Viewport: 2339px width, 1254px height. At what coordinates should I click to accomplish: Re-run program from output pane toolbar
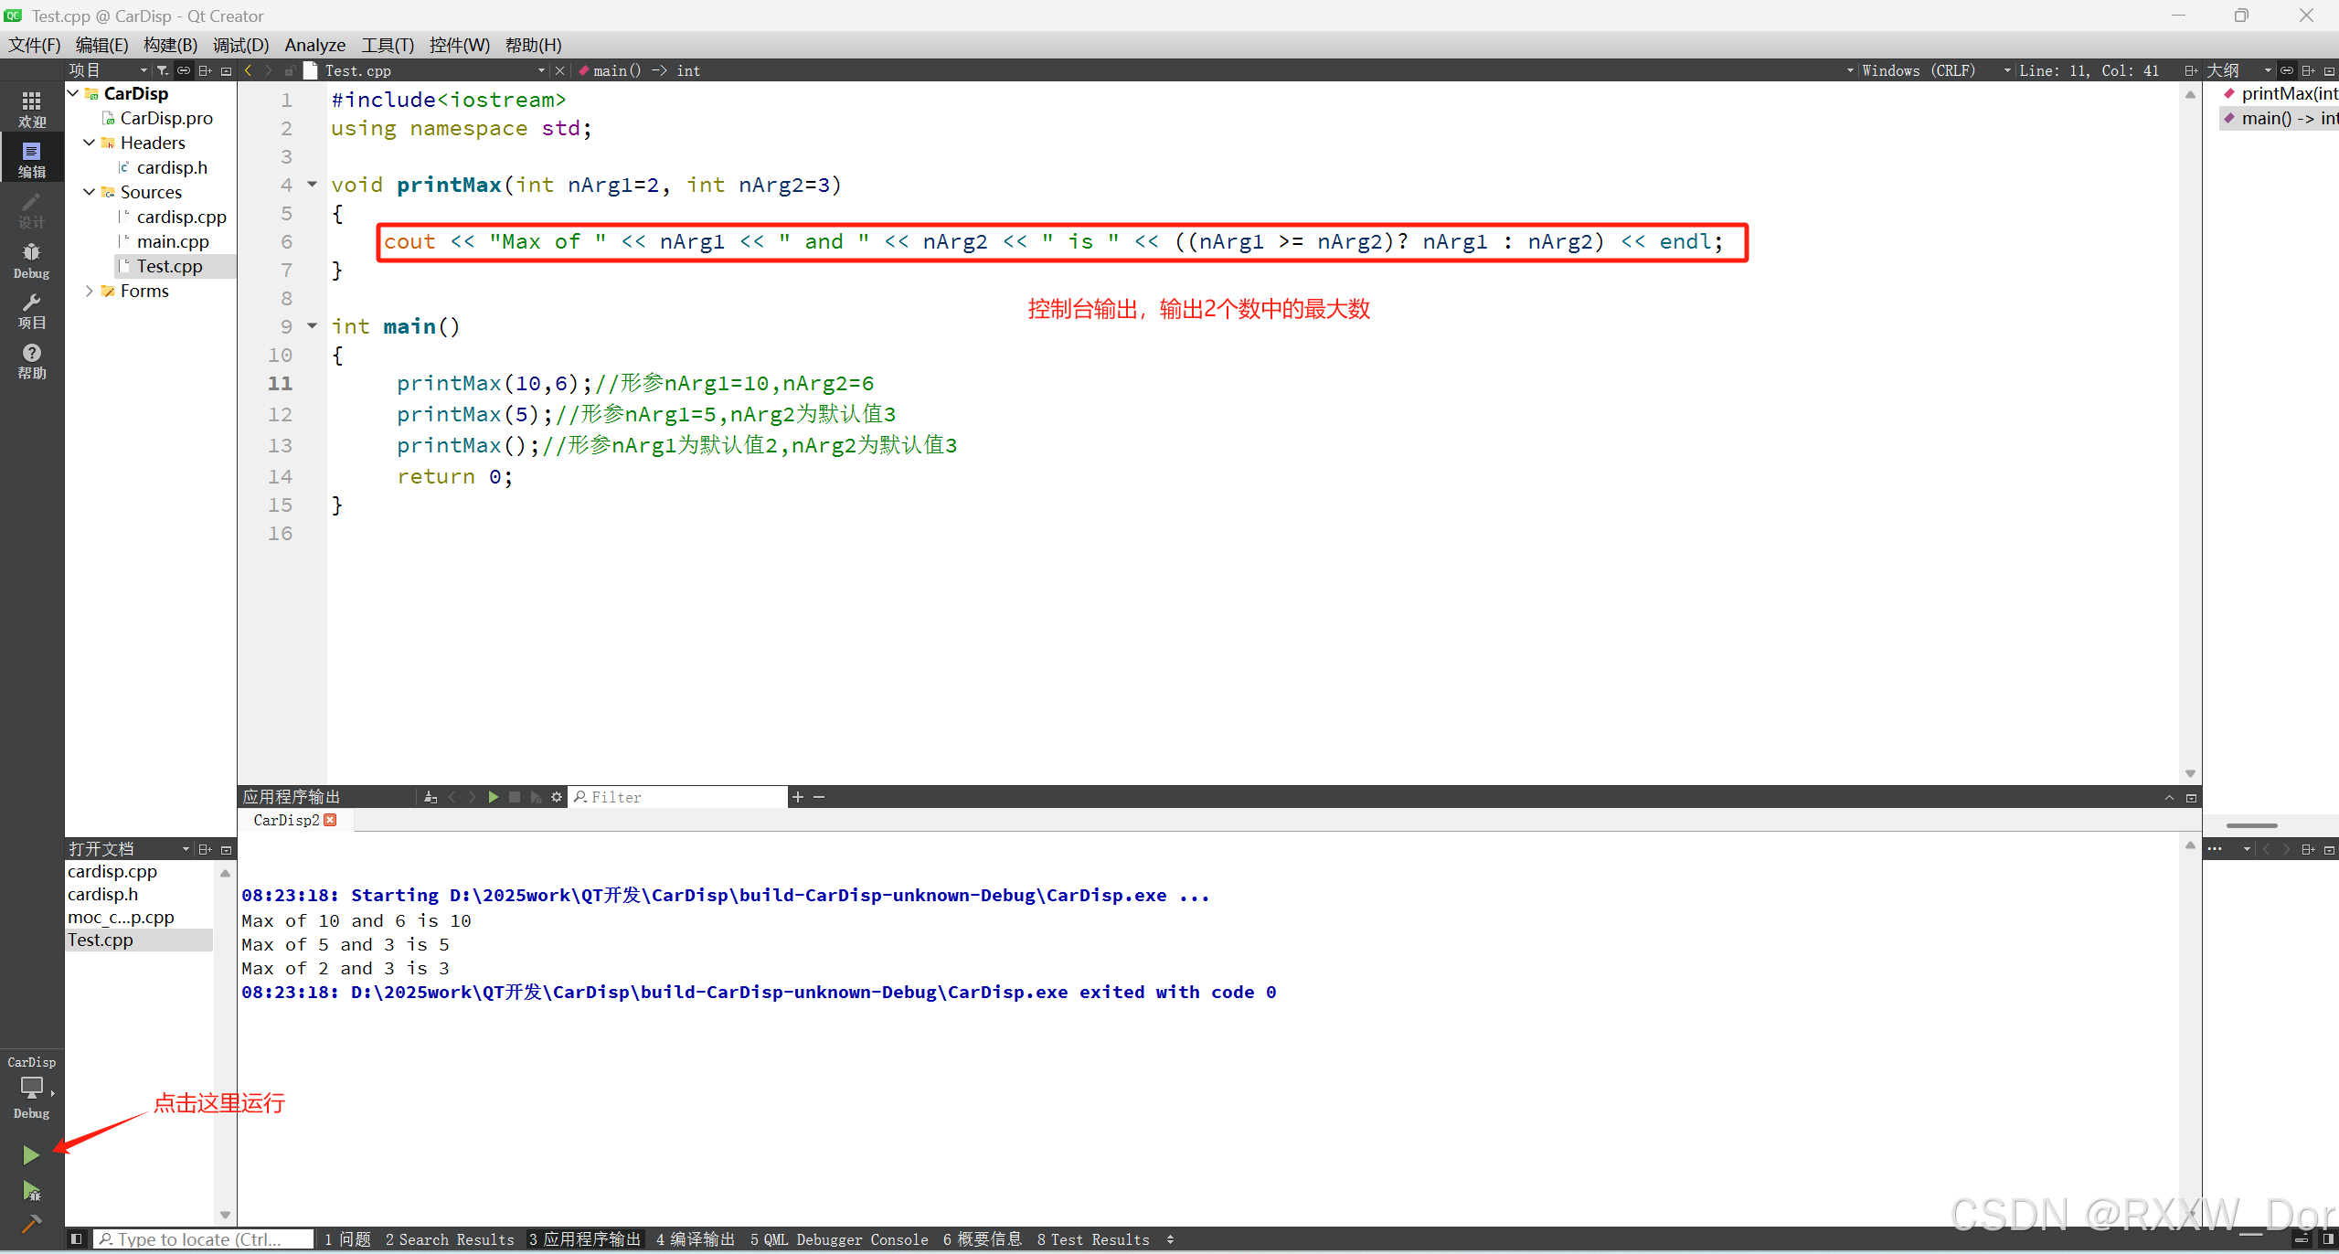[494, 797]
